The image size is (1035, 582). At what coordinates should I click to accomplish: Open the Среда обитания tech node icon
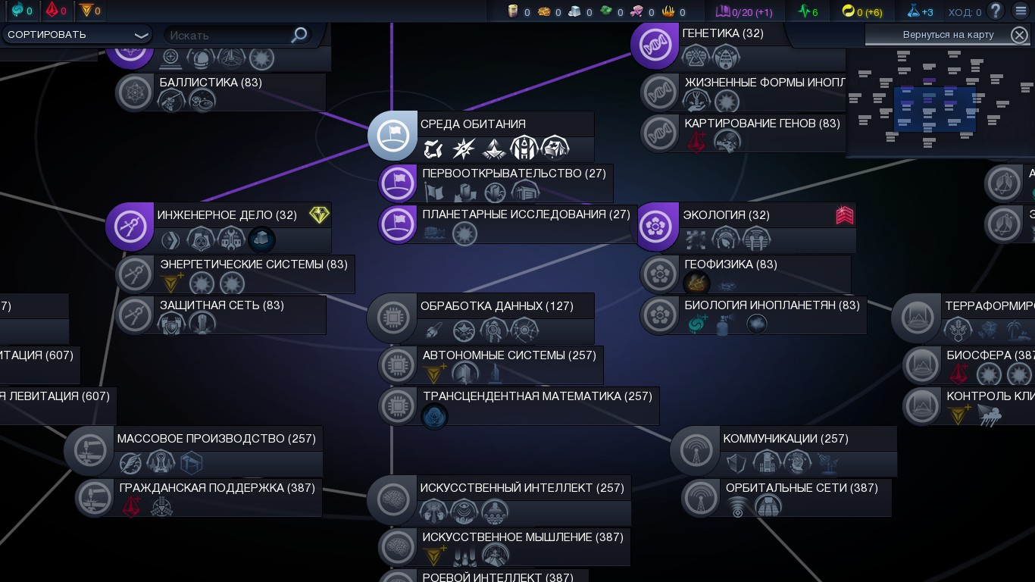[x=392, y=136]
